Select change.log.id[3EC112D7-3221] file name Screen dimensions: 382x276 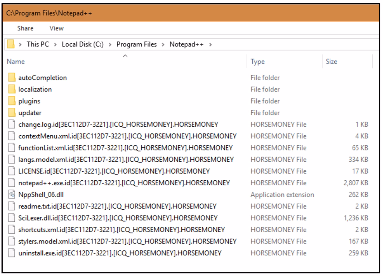(118, 124)
